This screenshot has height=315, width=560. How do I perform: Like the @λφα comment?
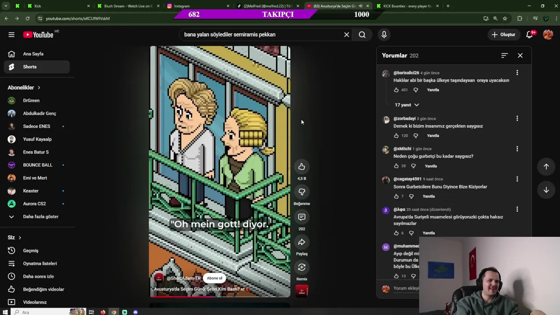click(396, 233)
